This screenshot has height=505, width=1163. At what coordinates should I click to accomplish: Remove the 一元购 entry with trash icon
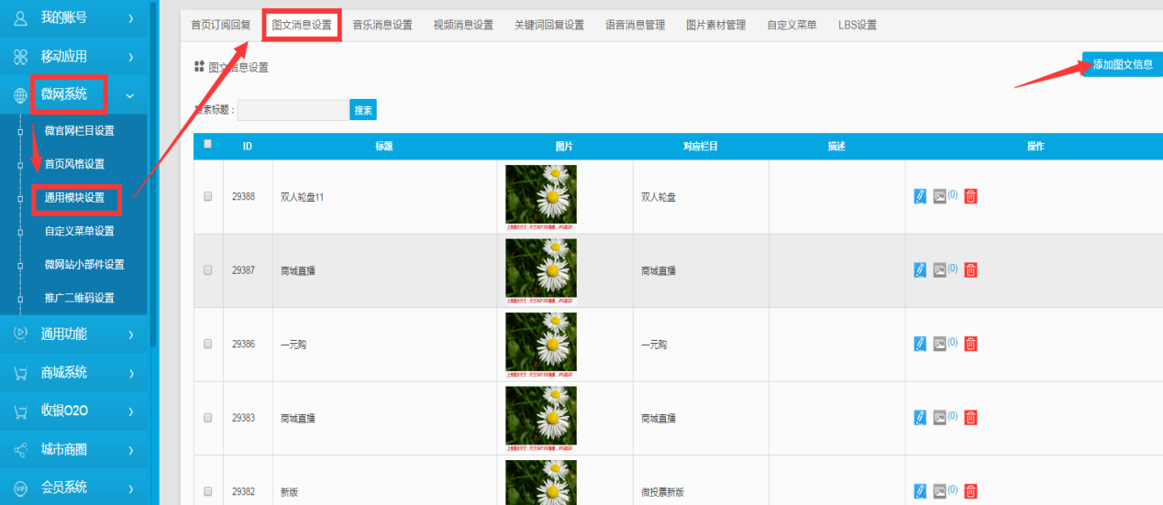970,344
